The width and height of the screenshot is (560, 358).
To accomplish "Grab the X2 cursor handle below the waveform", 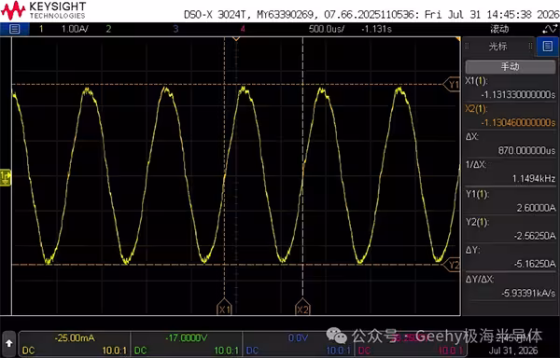I will pos(302,307).
